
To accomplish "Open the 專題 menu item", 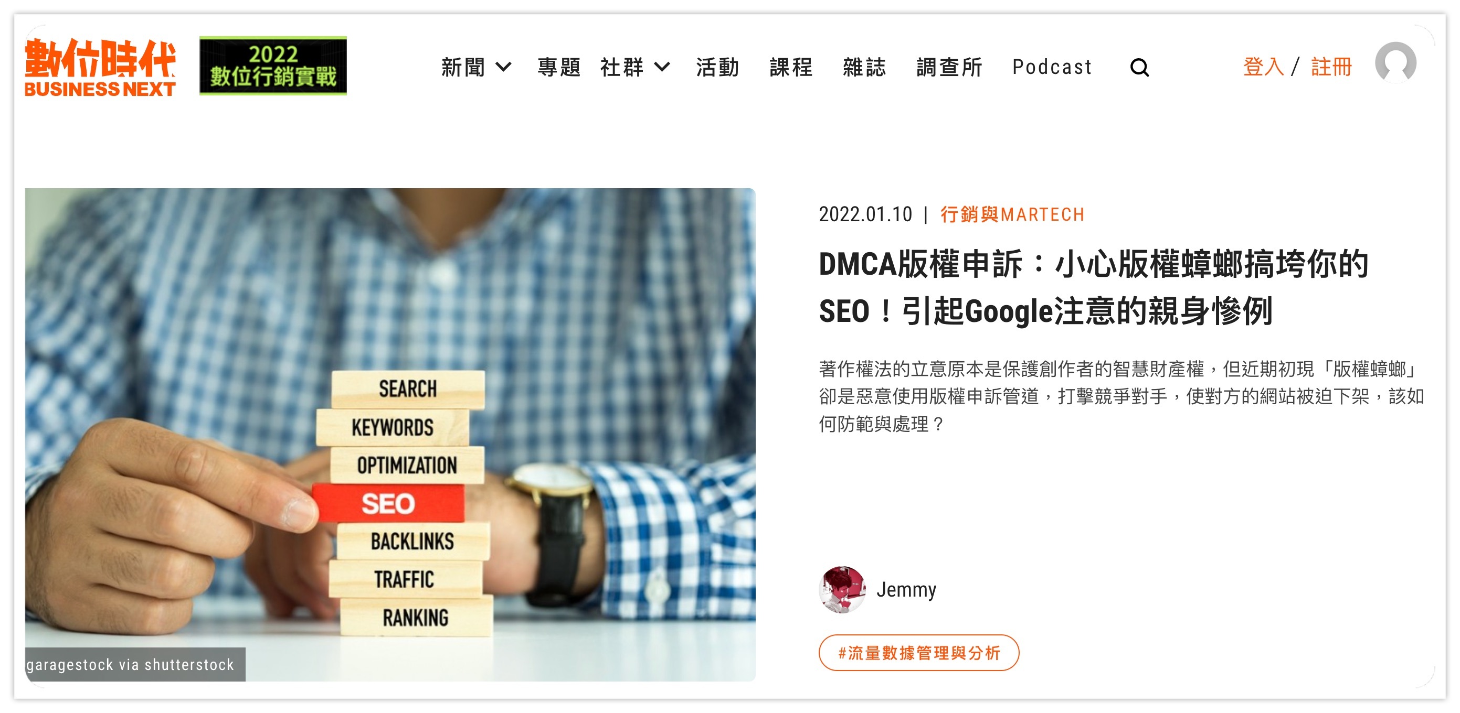I will coord(559,67).
